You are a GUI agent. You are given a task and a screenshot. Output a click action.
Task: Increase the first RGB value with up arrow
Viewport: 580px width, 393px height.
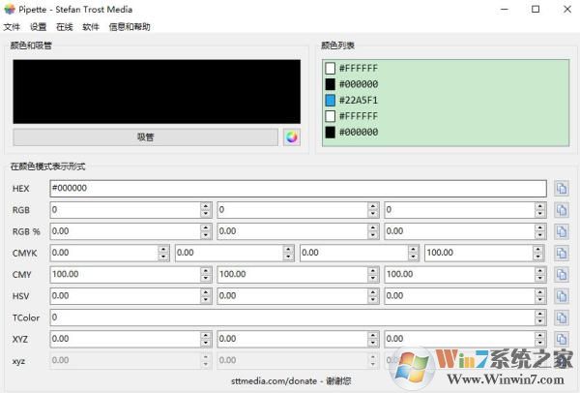coord(206,206)
